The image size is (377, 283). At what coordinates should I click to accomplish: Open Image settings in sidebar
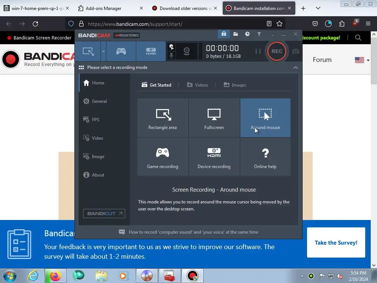[104, 156]
